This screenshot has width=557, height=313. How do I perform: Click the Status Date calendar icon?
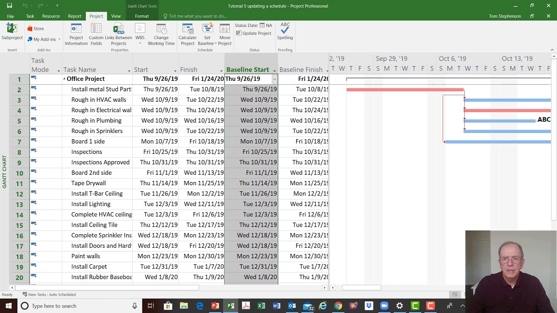(262, 25)
